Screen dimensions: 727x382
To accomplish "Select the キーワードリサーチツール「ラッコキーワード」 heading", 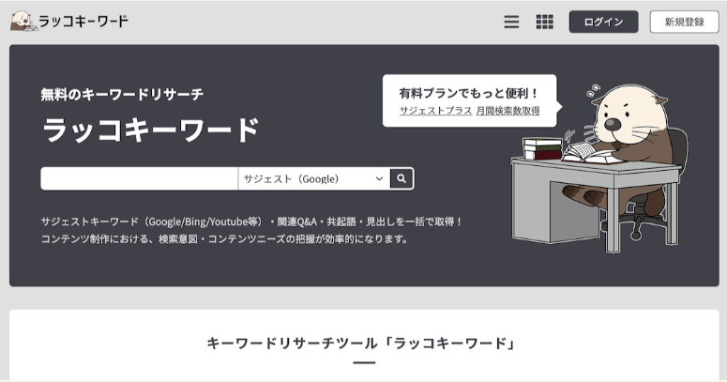I will pos(362,344).
